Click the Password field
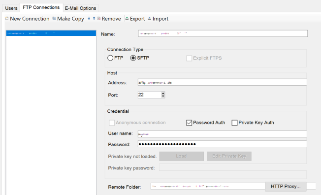 [x=222, y=144]
